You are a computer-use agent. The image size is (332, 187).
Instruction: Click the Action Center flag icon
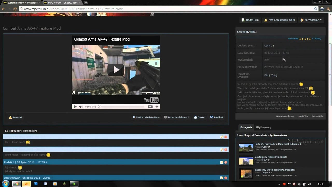pyautogui.click(x=289, y=184)
